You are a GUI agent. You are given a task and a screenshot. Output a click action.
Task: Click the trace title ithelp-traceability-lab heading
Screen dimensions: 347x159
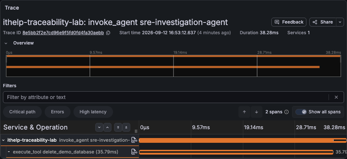click(x=115, y=22)
